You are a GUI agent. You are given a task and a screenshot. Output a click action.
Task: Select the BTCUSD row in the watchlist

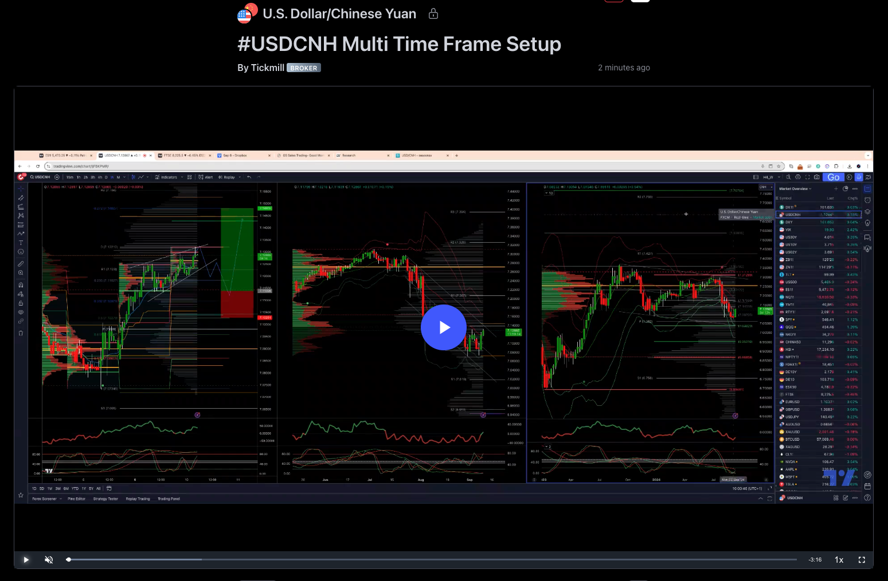(x=819, y=439)
